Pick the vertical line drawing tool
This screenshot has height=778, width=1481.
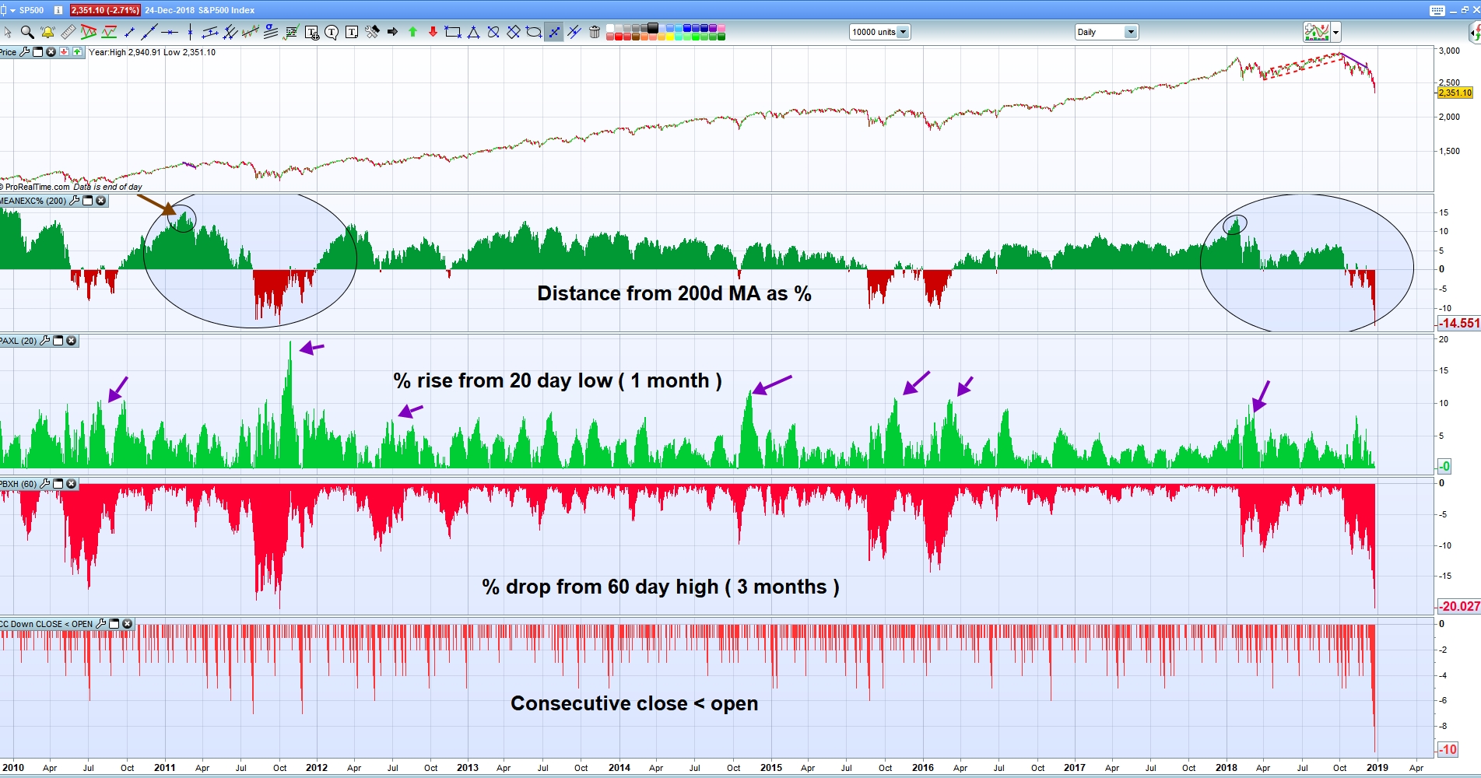click(x=190, y=32)
